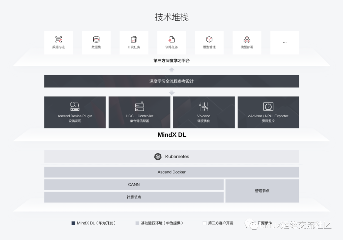
Task: Click the 资源监控 caption
Action: pyautogui.click(x=268, y=121)
